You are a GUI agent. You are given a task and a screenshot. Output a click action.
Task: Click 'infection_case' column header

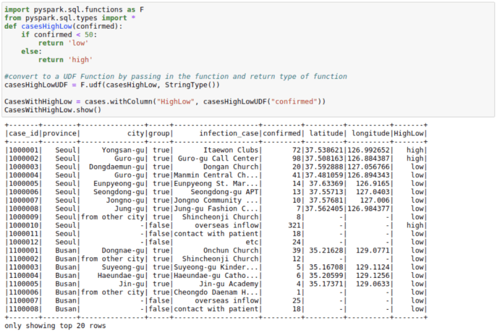click(x=229, y=133)
